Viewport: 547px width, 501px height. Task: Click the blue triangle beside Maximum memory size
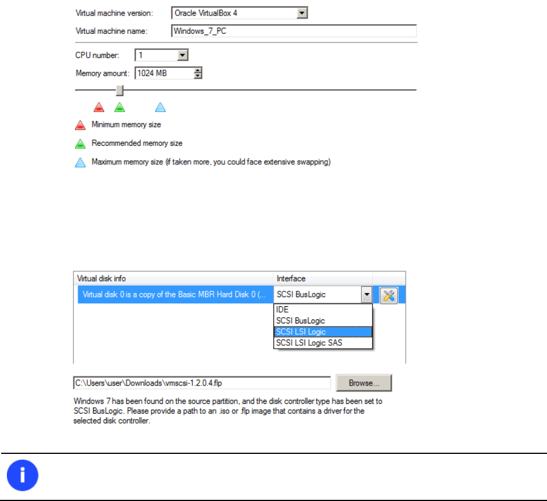coord(80,162)
